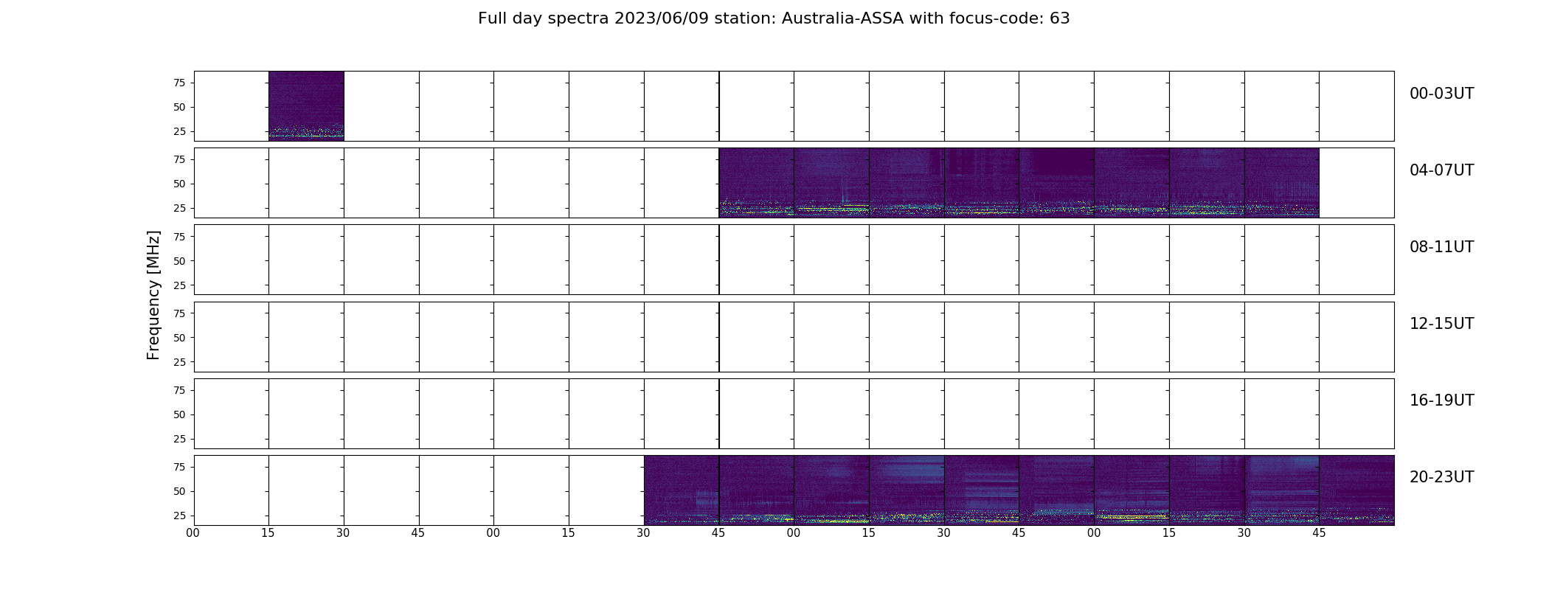This screenshot has width=1549, height=590.
Task: Click the 75 tick label of the 16-19UT row
Action: tap(179, 390)
